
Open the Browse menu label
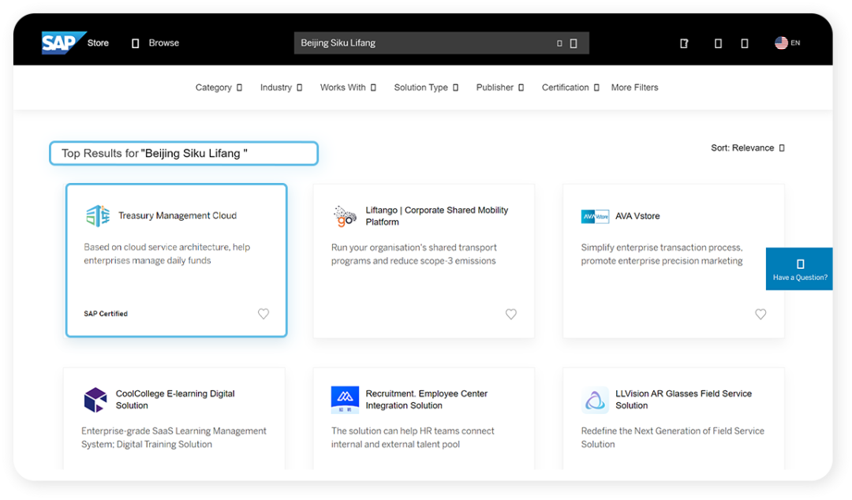pos(163,43)
